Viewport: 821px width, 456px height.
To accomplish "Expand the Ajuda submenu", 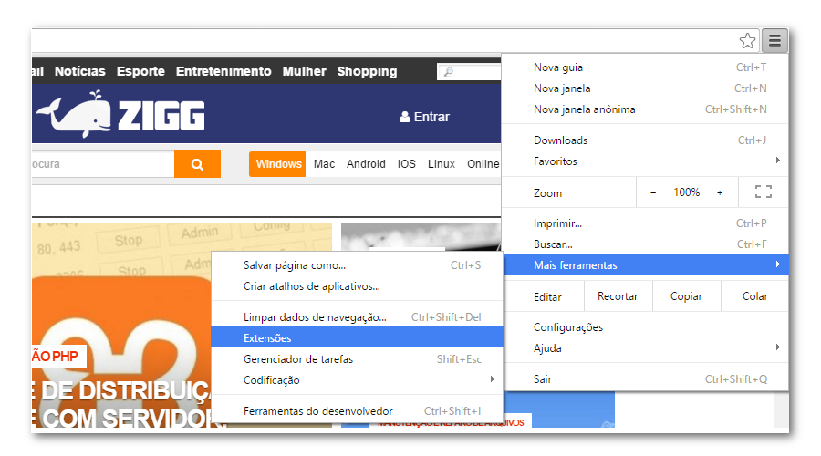I will tap(645, 348).
